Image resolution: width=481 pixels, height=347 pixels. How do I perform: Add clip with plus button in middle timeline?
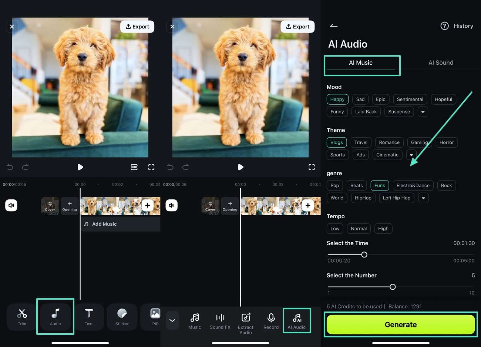308,205
